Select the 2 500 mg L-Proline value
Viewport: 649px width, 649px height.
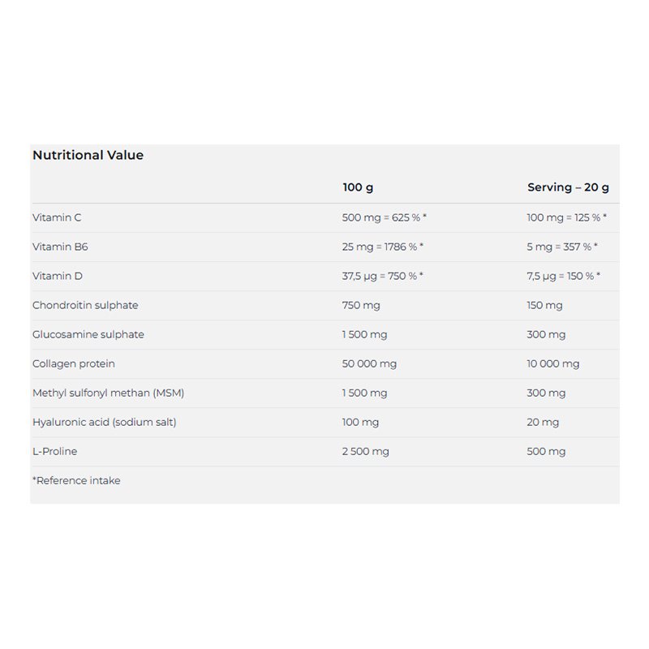[365, 451]
